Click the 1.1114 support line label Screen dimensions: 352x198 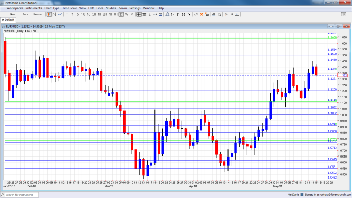click(x=332, y=100)
